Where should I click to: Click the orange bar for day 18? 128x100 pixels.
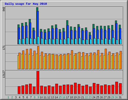(x=72, y=60)
